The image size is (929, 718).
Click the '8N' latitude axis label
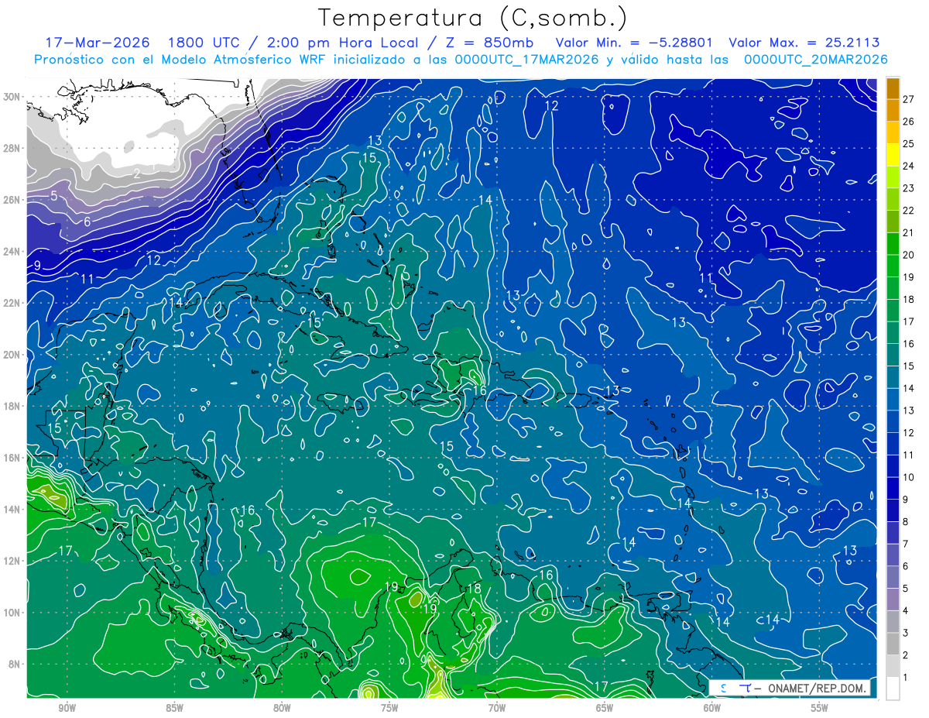coord(15,664)
